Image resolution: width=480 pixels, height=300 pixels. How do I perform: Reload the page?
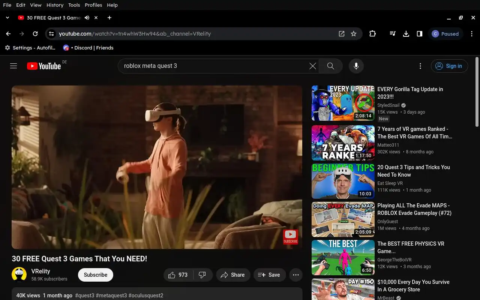(35, 34)
